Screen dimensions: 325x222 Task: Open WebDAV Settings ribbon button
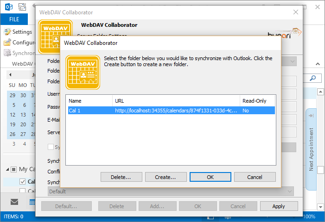pos(18,31)
